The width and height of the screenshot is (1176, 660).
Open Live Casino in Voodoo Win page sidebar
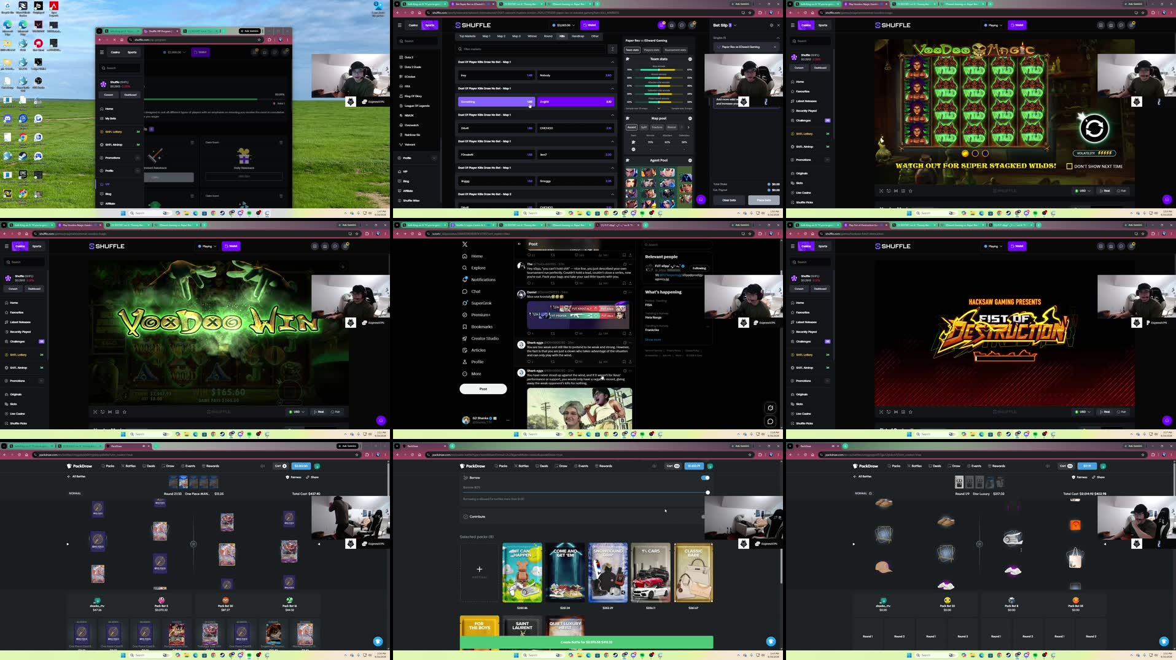tap(15, 414)
